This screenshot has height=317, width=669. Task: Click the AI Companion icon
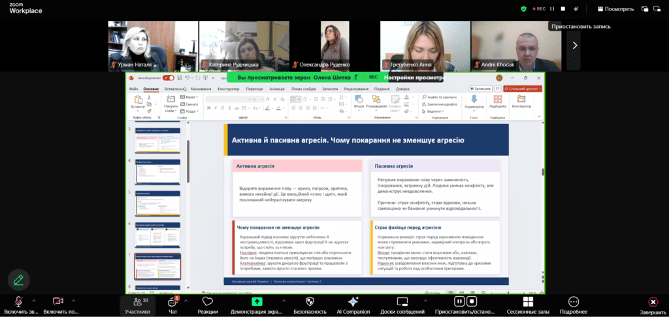[x=353, y=305]
